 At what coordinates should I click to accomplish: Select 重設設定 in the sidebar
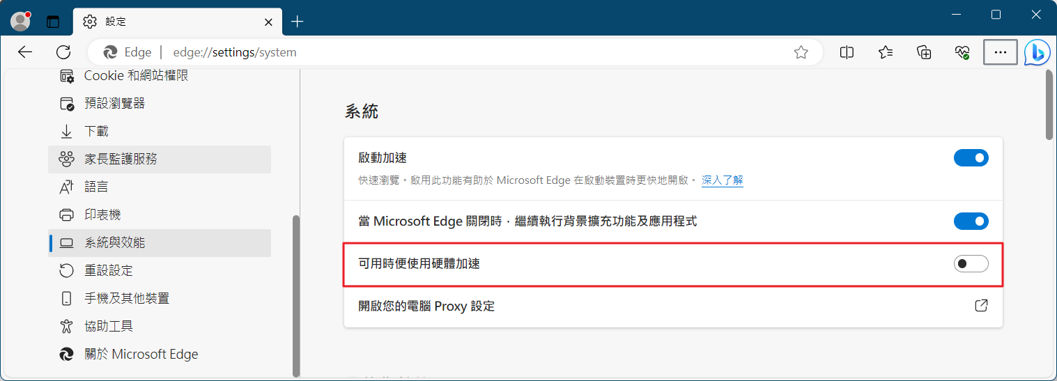109,270
